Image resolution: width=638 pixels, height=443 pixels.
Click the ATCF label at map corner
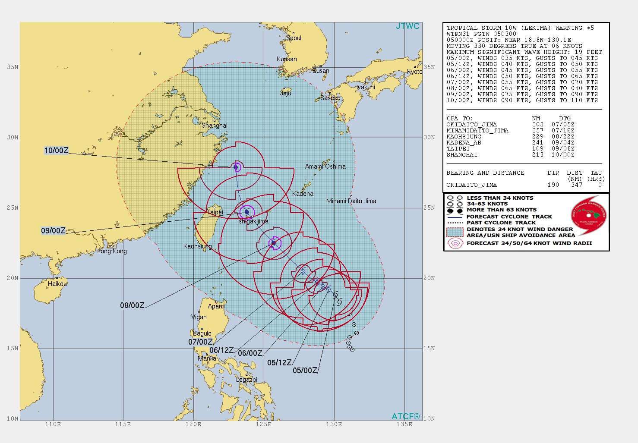pyautogui.click(x=406, y=416)
